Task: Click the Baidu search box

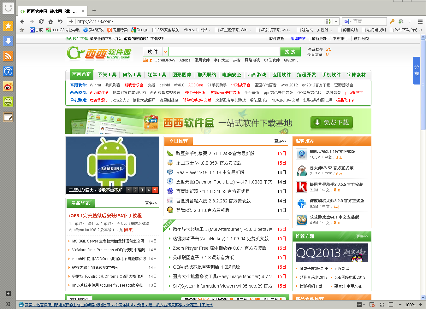Action: [x=369, y=21]
